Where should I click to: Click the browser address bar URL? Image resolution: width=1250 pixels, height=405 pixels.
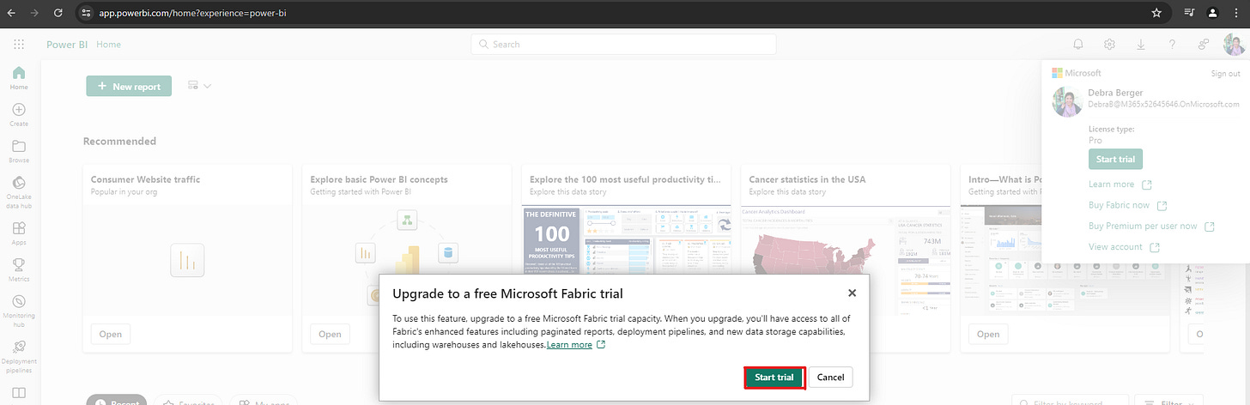click(x=191, y=13)
